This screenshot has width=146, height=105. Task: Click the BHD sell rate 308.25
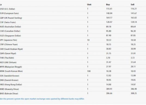tap(134, 93)
